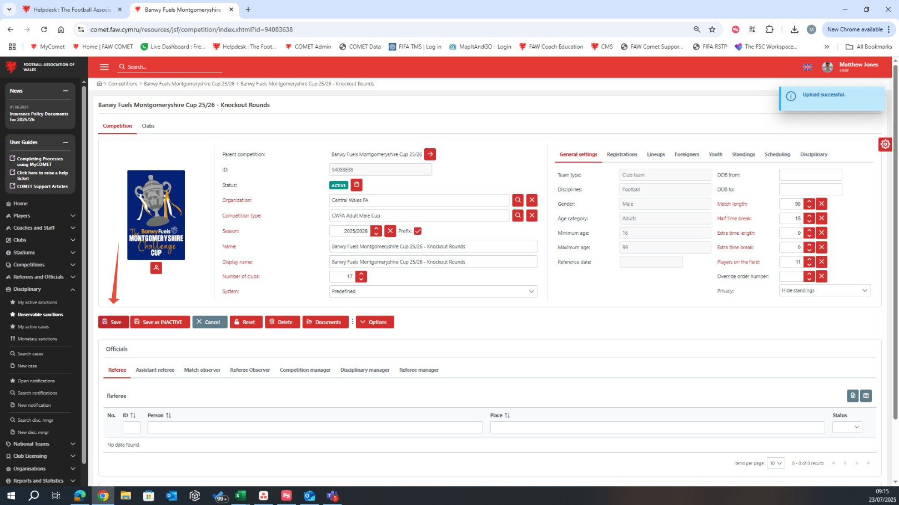Click the Reset button

coord(246,322)
